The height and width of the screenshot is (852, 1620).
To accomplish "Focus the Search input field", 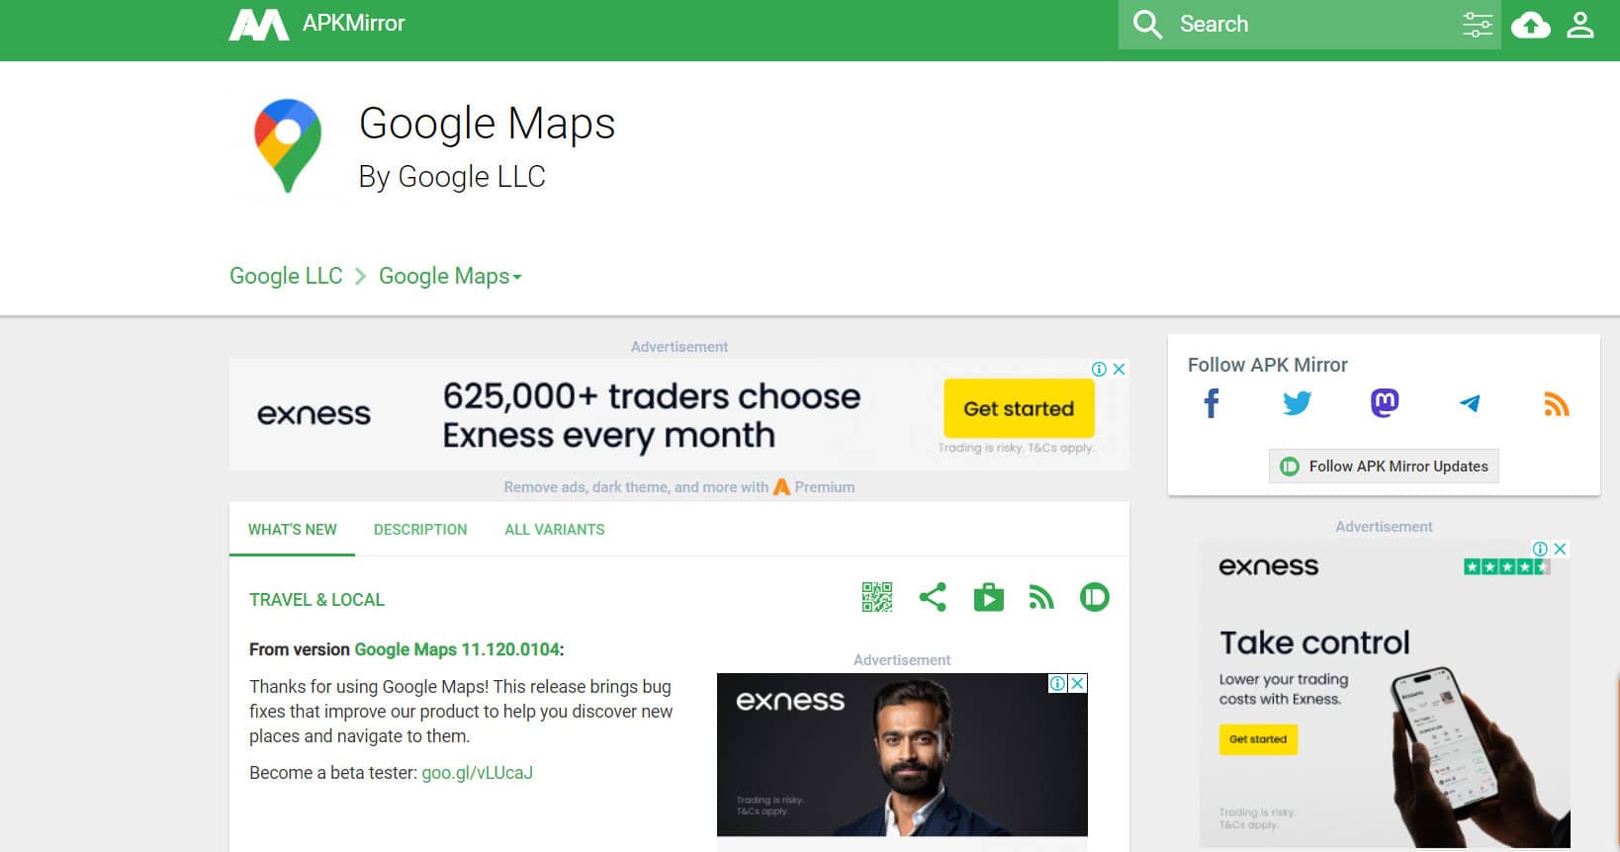I will (x=1309, y=25).
